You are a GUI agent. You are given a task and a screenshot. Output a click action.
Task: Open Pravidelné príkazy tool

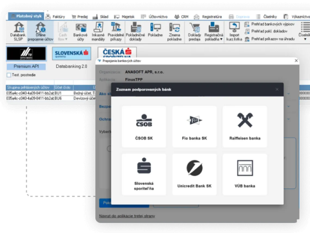click(116, 32)
